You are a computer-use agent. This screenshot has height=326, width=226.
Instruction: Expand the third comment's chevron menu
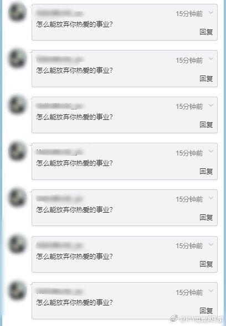click(211, 105)
